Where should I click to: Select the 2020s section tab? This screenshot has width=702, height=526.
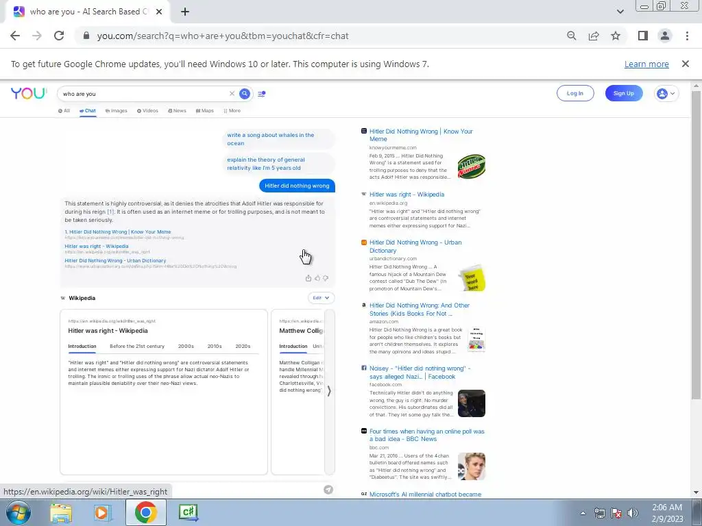pos(243,346)
